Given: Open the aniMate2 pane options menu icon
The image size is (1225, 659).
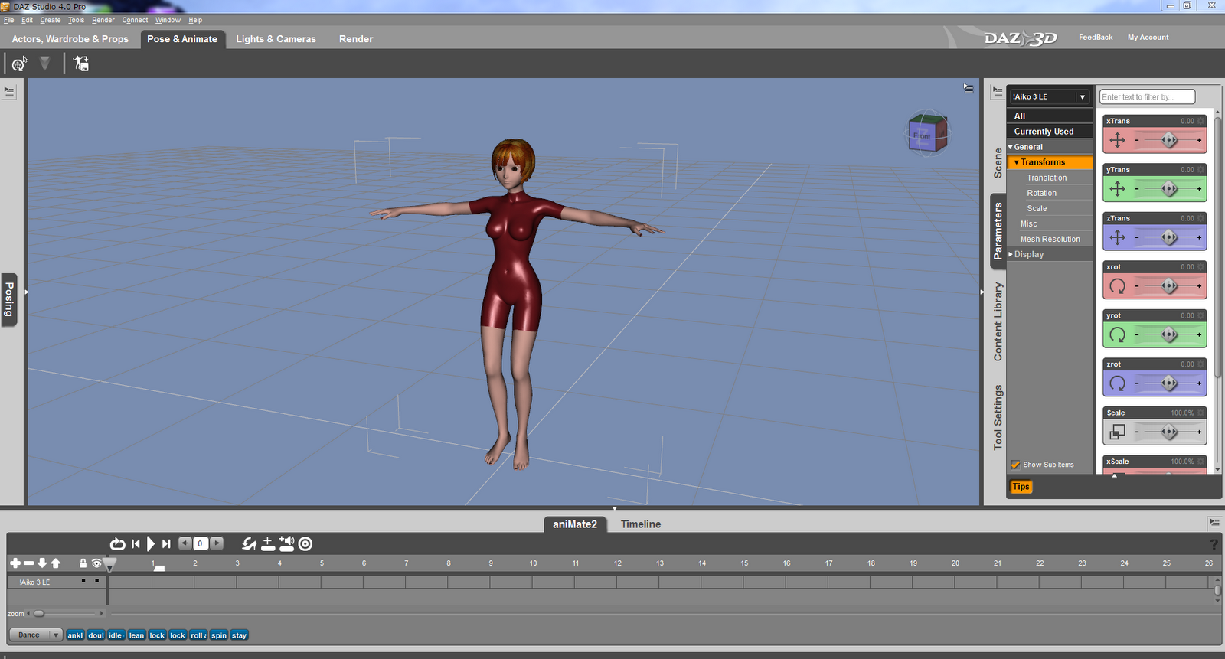Looking at the screenshot, I should click(1214, 524).
